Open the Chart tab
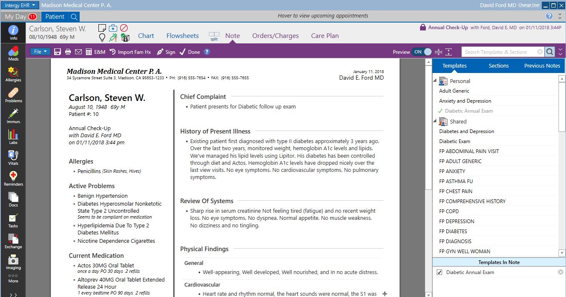The height and width of the screenshot is (297, 566). point(146,36)
